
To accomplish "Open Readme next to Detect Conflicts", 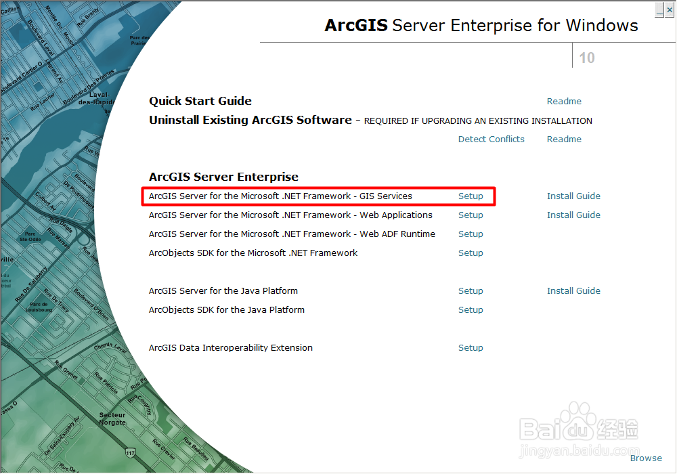I will (x=564, y=139).
